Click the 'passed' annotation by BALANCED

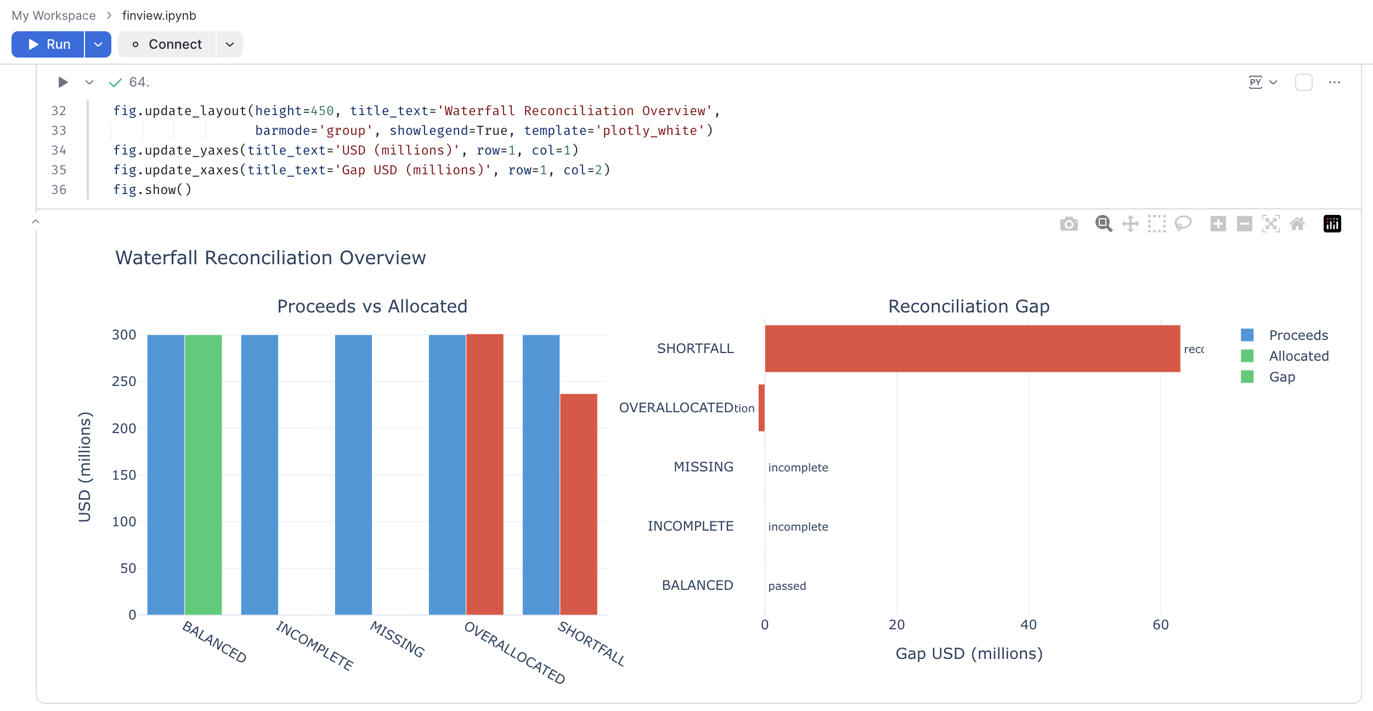pos(787,586)
